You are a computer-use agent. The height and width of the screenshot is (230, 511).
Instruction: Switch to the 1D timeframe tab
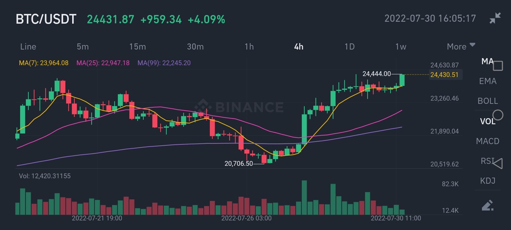coord(349,47)
